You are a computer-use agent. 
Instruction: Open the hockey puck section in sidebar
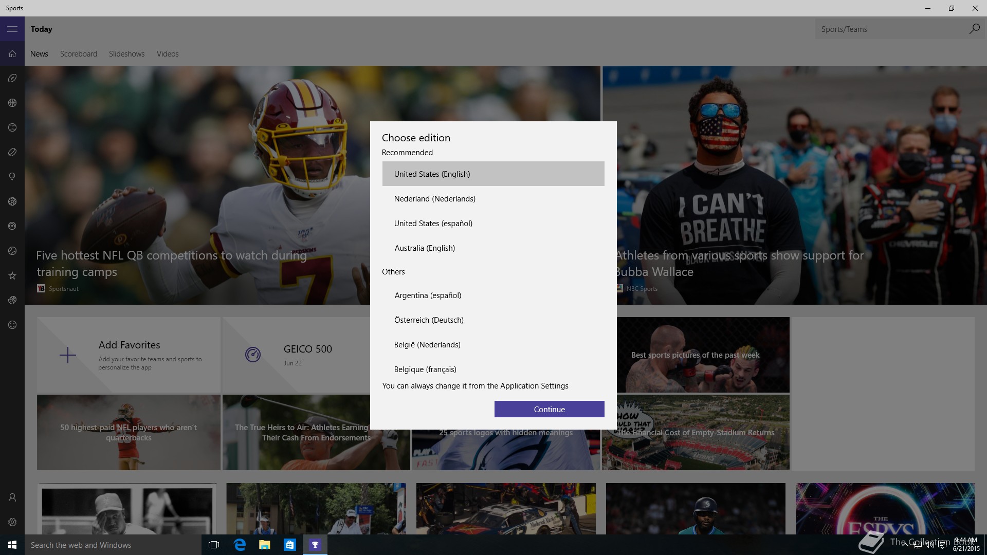(x=12, y=152)
